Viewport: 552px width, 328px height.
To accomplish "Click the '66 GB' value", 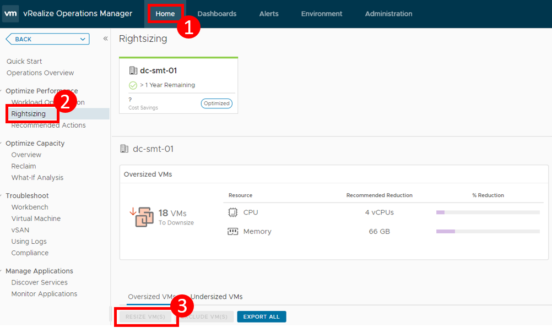I will [379, 231].
